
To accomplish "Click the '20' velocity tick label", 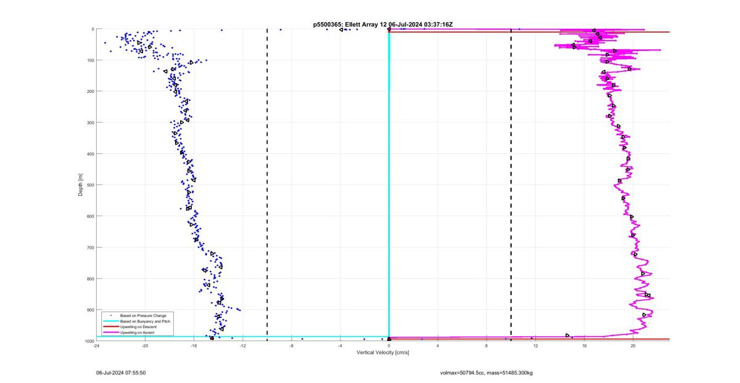I will [x=633, y=346].
